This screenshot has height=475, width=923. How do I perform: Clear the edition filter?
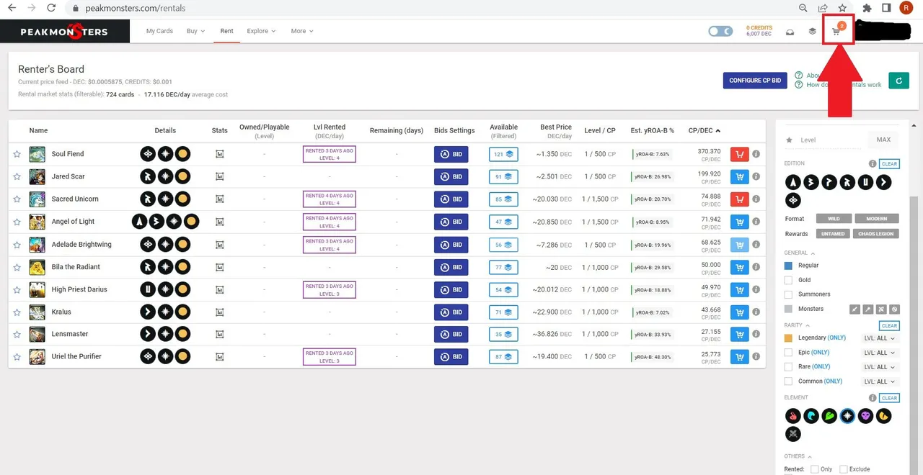(x=890, y=164)
